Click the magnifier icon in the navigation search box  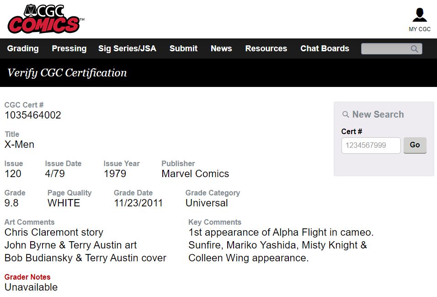click(x=414, y=49)
